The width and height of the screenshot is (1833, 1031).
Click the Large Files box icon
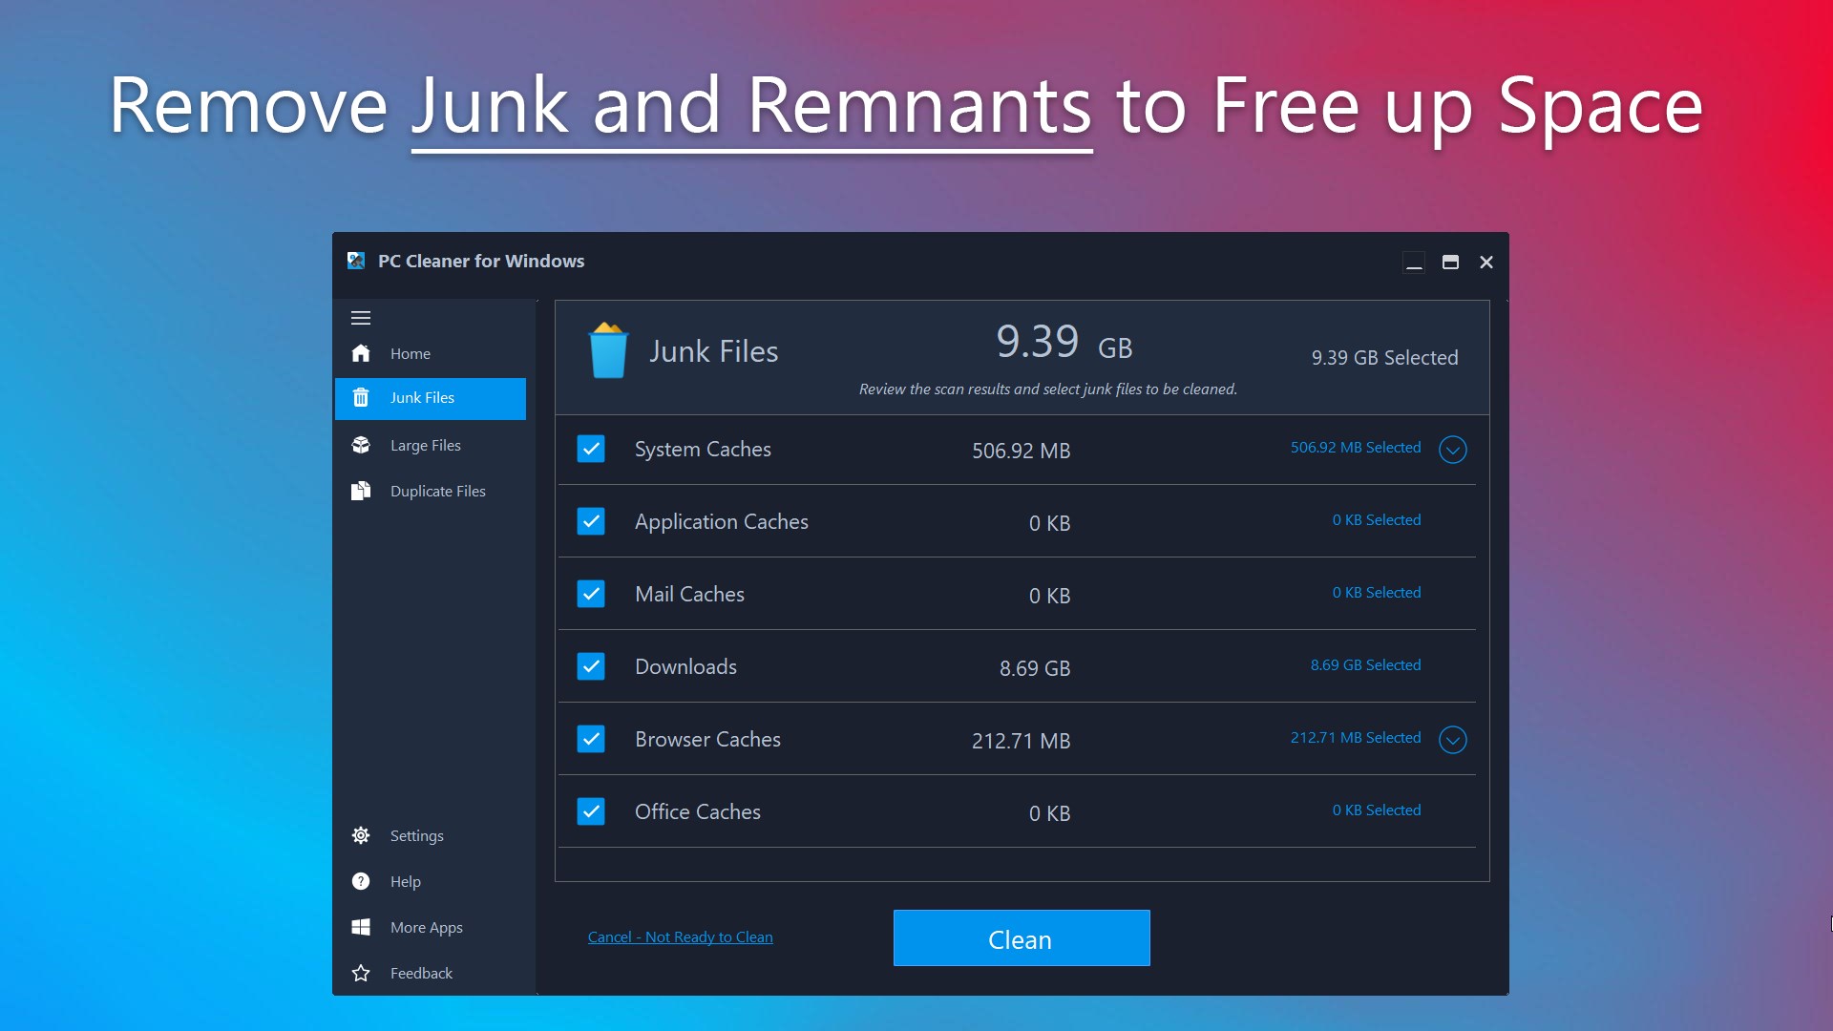coord(361,445)
